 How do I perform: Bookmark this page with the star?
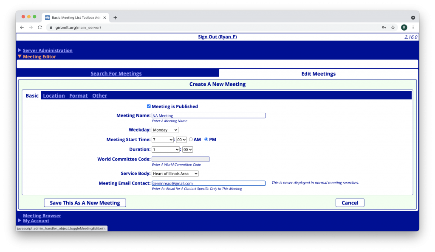(393, 28)
